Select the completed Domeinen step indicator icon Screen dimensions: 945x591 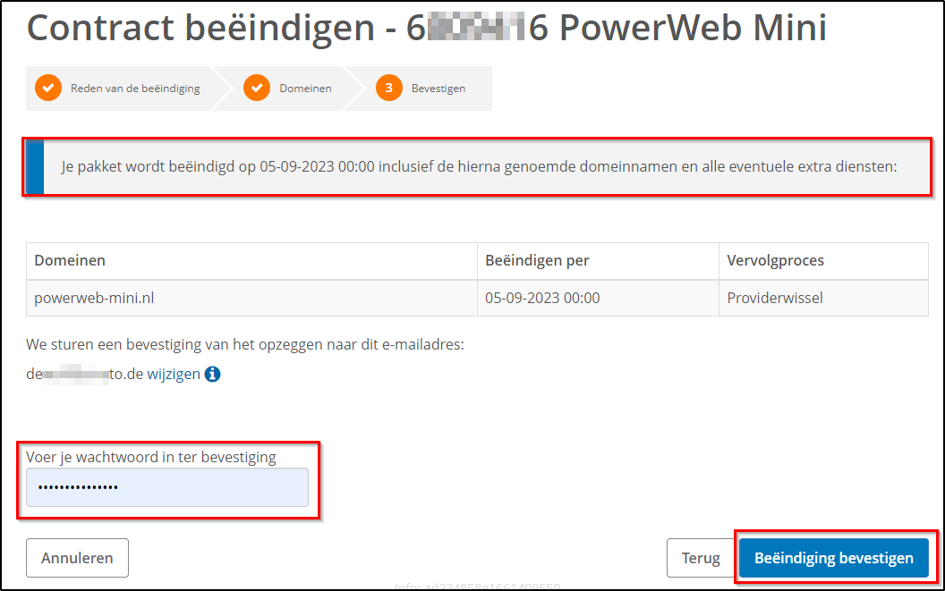[257, 88]
